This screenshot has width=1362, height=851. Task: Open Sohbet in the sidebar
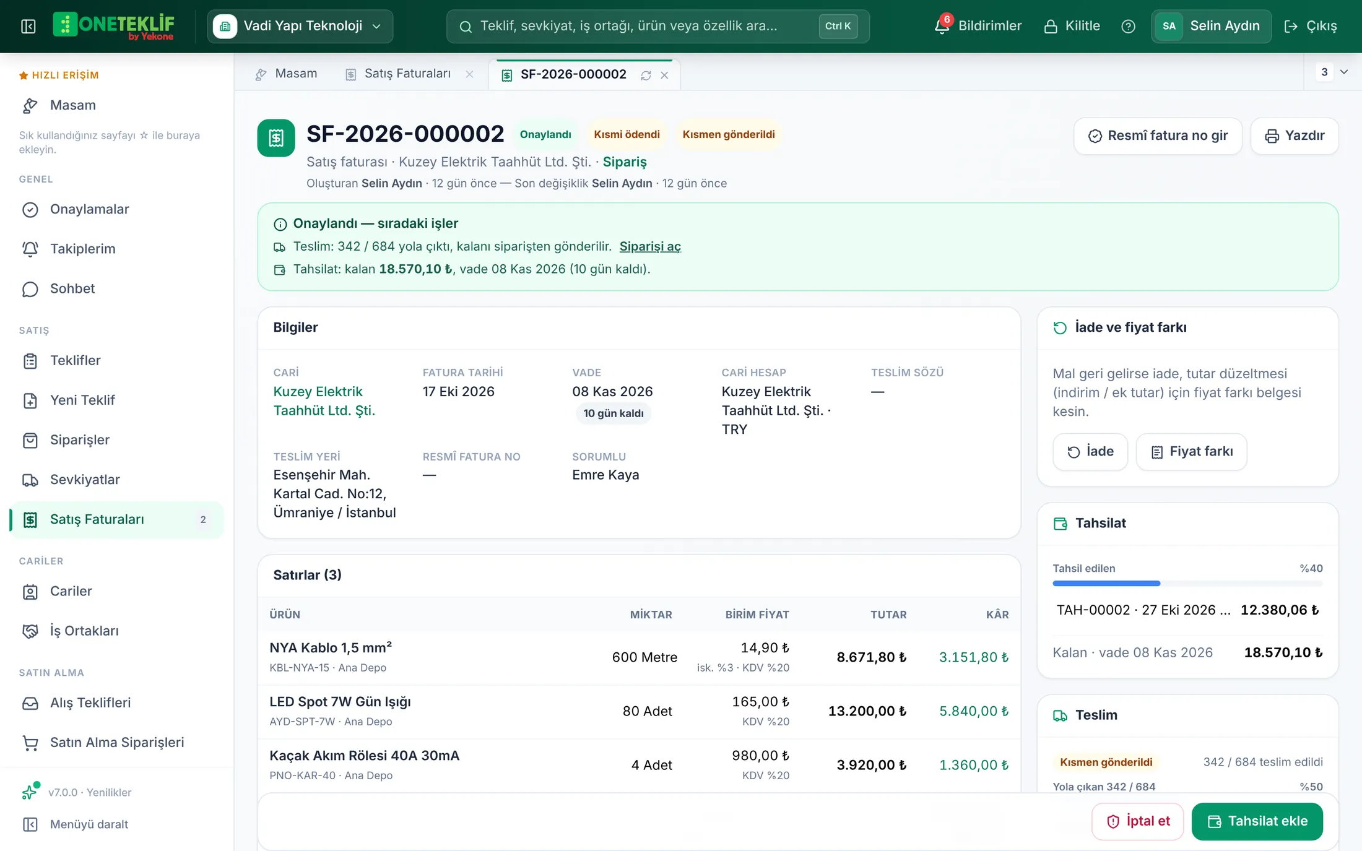coord(117,288)
